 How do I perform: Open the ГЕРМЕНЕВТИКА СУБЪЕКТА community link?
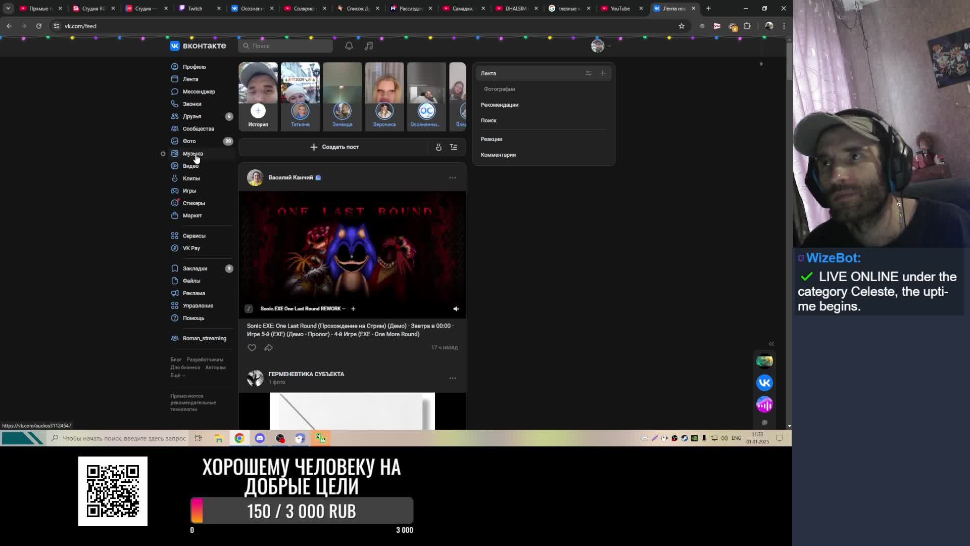click(x=306, y=374)
